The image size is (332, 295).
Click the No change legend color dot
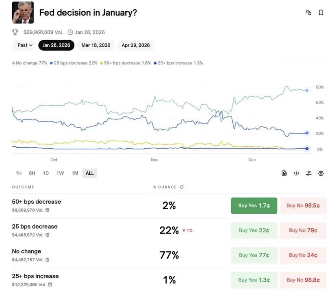(x=14, y=63)
